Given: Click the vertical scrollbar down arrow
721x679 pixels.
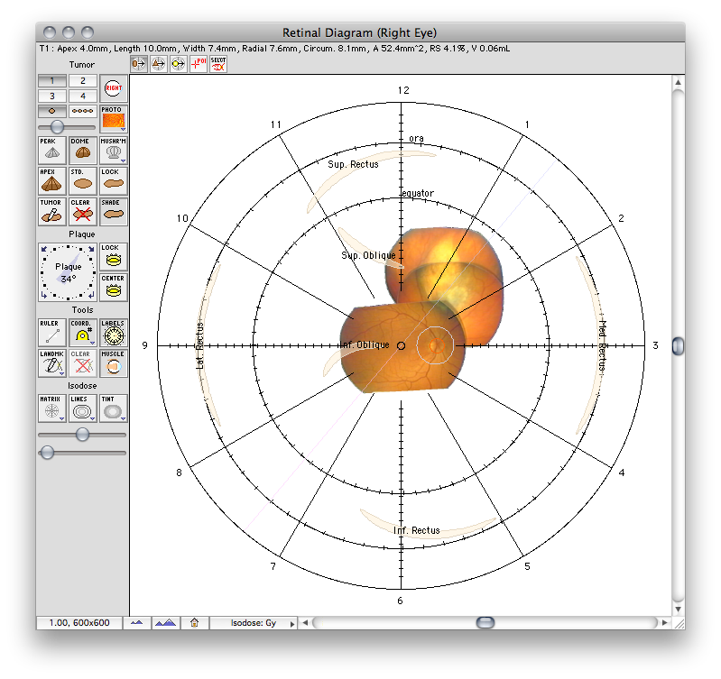Looking at the screenshot, I should coord(679,610).
